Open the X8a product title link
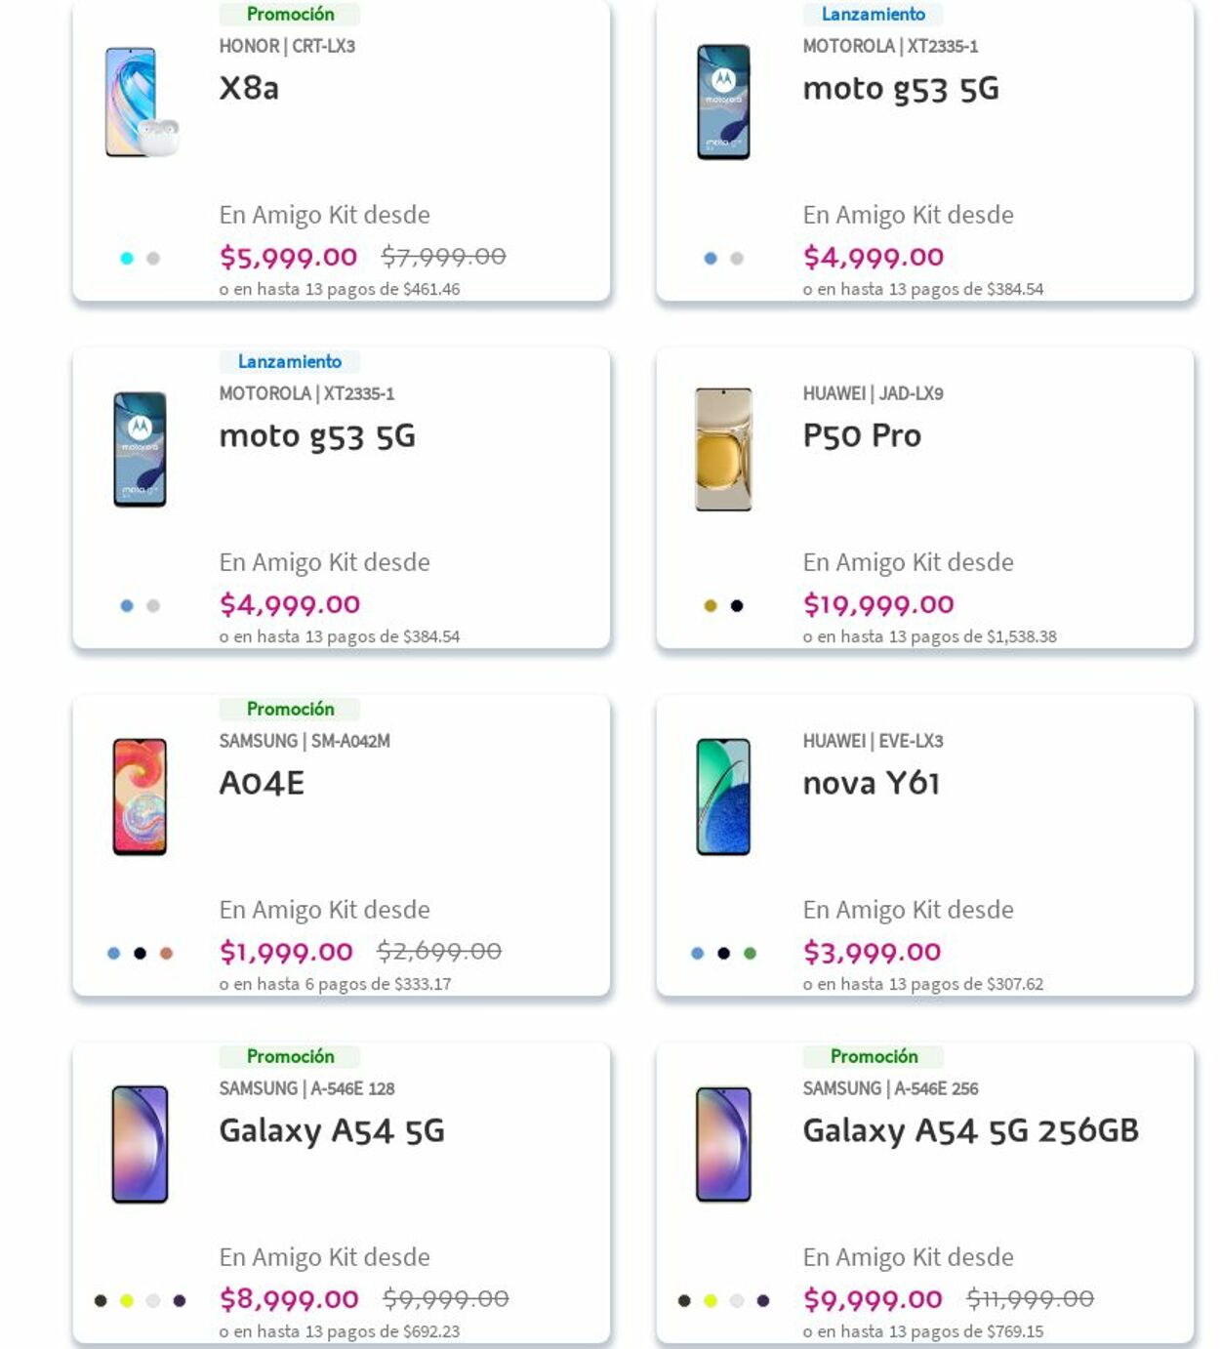Screen dimensions: 1220x1349 [x=249, y=88]
